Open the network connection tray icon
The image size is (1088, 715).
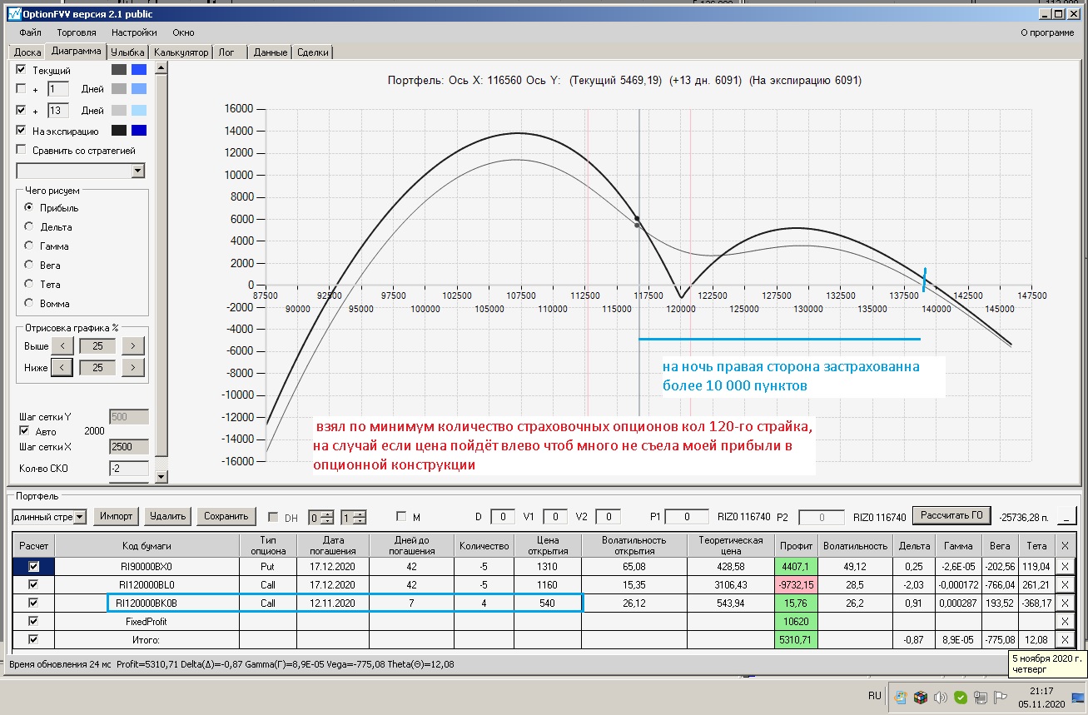click(x=981, y=698)
